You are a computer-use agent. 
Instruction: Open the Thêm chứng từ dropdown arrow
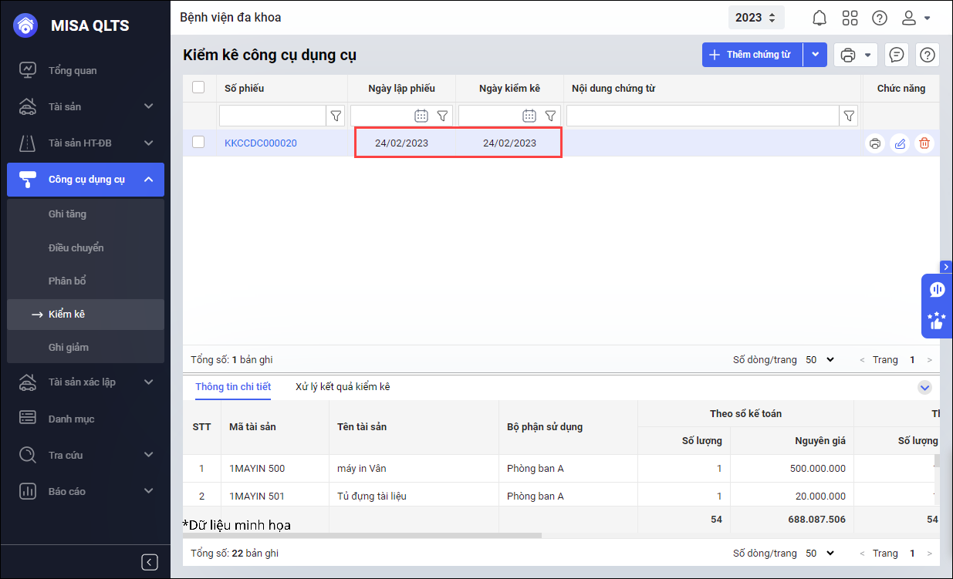816,55
